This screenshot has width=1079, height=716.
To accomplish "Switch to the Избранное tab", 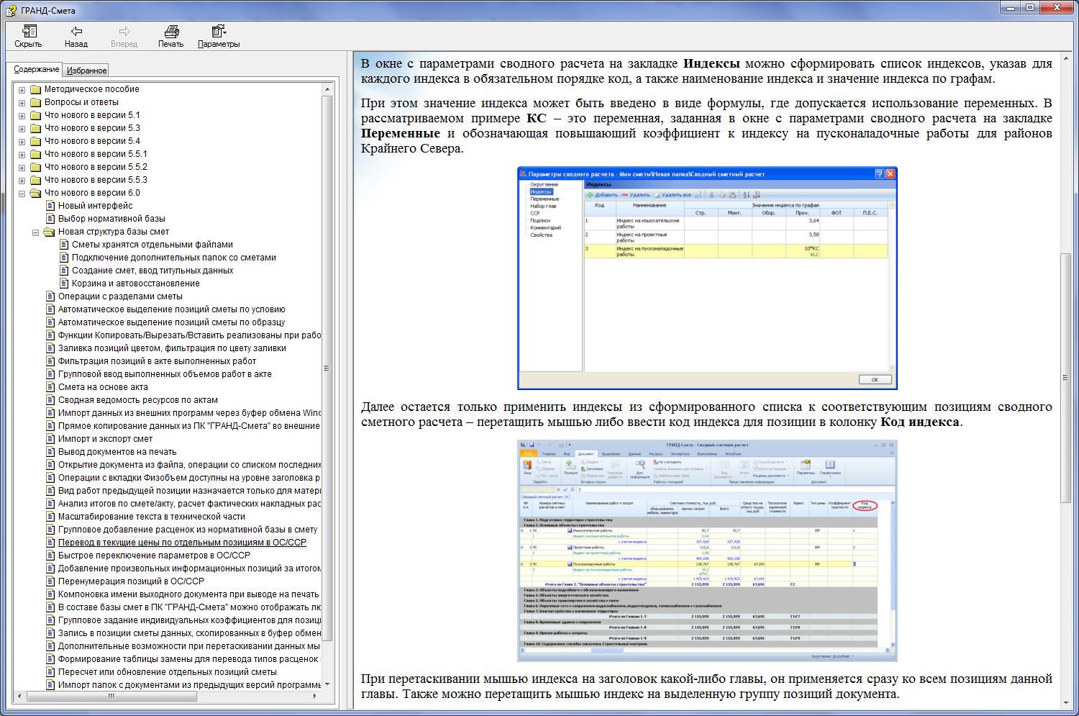I will (86, 71).
